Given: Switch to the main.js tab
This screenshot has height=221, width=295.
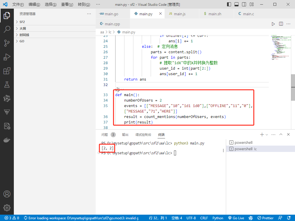Looking at the screenshot, I should click(x=182, y=14).
